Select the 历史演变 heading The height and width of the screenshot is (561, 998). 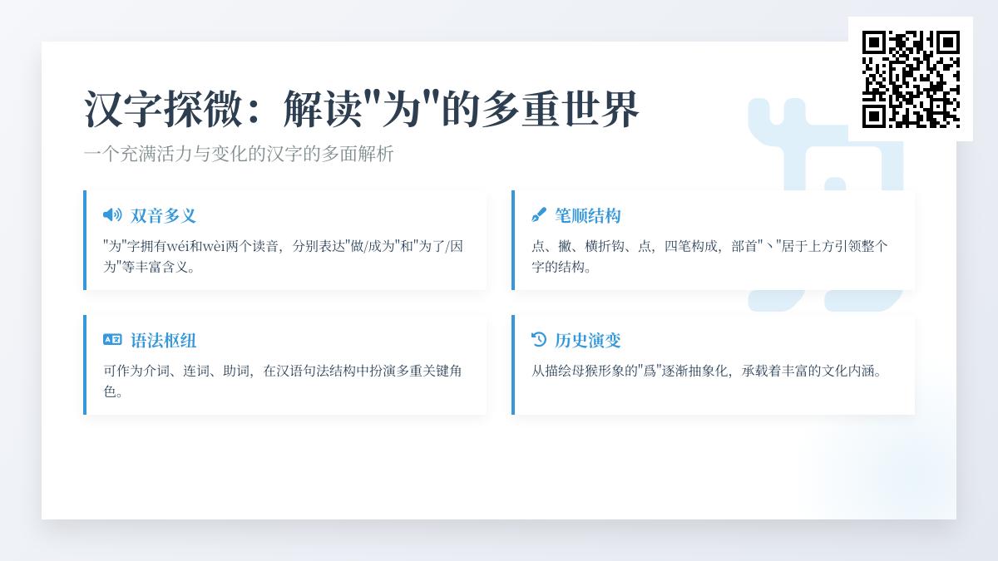pyautogui.click(x=588, y=340)
